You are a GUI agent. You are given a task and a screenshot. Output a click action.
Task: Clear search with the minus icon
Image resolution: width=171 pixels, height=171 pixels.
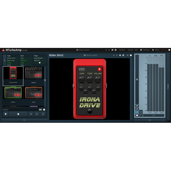point(44,110)
